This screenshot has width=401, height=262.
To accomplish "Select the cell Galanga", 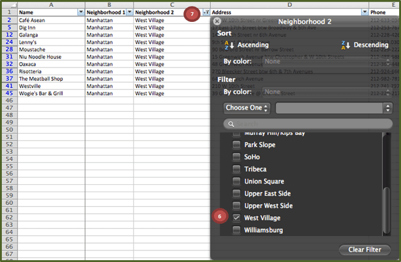I will click(51, 35).
